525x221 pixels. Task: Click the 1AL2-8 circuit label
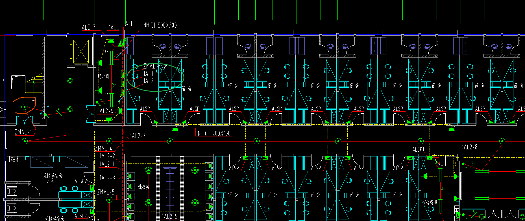[x=470, y=147]
